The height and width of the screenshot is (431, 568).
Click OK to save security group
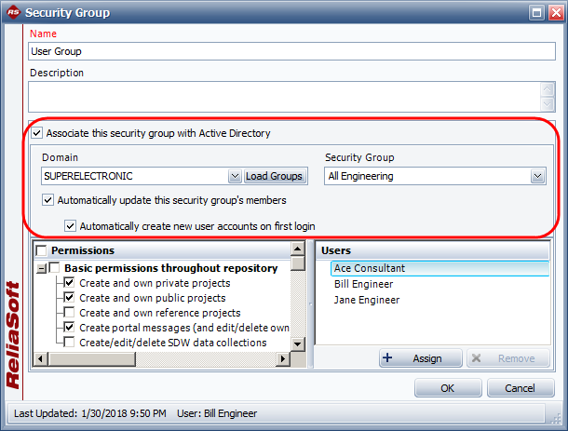pyautogui.click(x=448, y=388)
